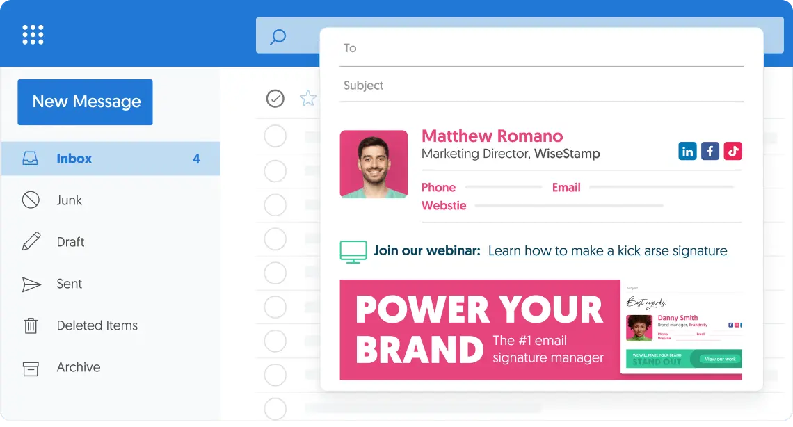This screenshot has width=793, height=427.
Task: Click the pencil icon beside Draft
Action: point(31,242)
